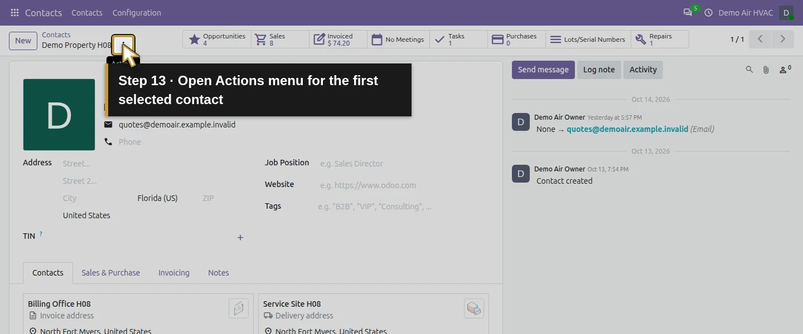Open the Purchases stat button
Screen dimensions: 803x334
[x=516, y=40]
